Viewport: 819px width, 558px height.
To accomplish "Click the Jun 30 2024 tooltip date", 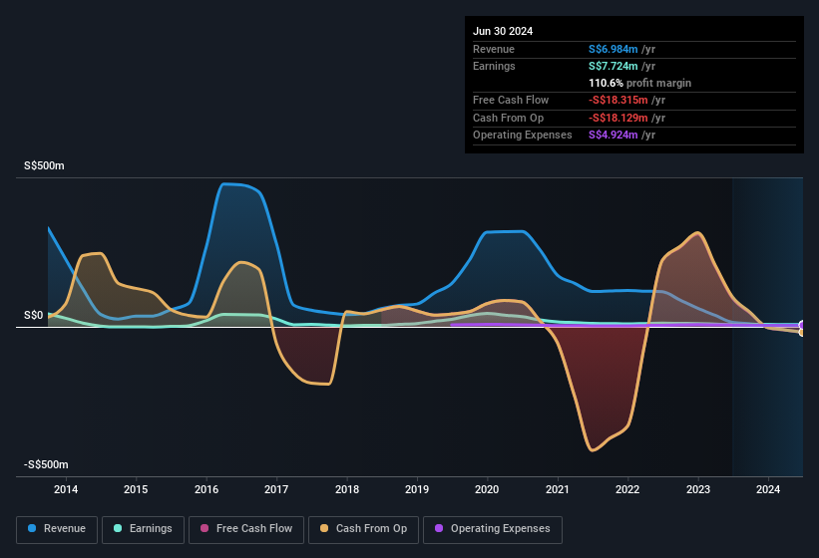I will [503, 31].
